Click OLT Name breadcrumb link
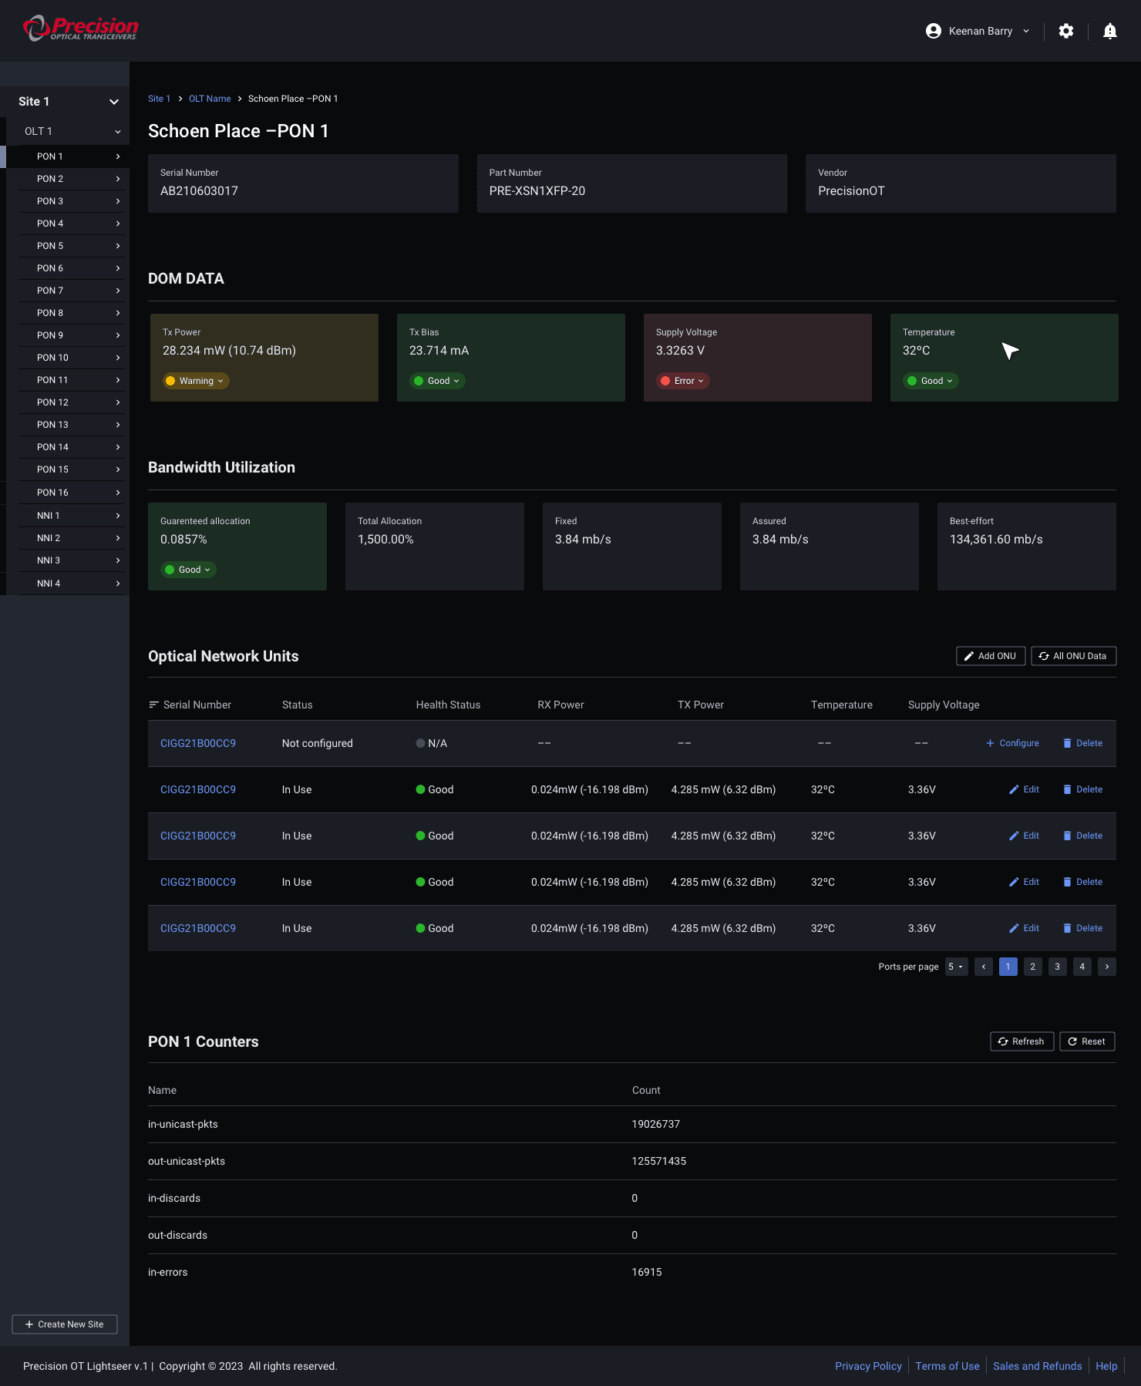The image size is (1141, 1386). coord(210,99)
